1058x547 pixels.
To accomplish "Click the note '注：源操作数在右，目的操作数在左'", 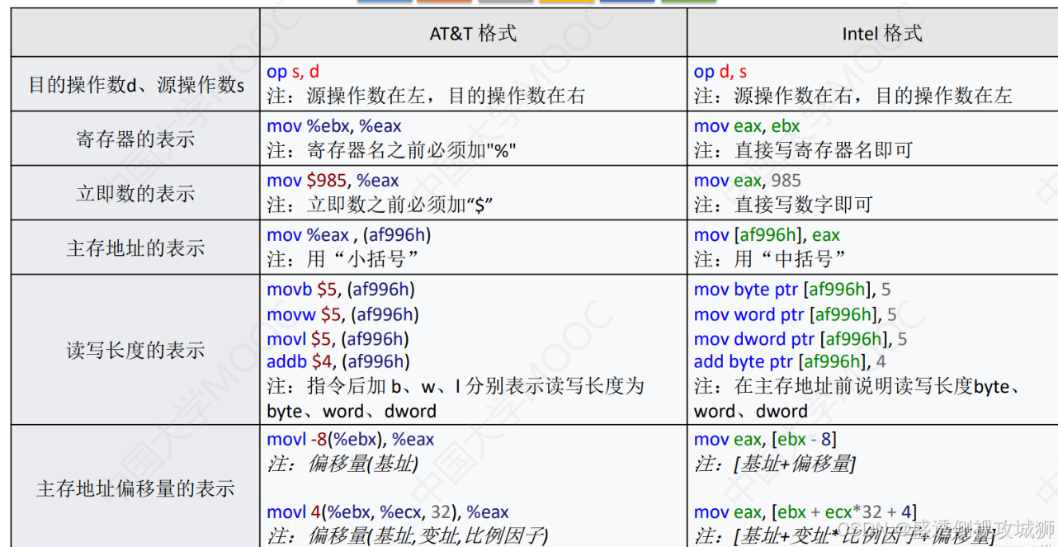I will [853, 96].
